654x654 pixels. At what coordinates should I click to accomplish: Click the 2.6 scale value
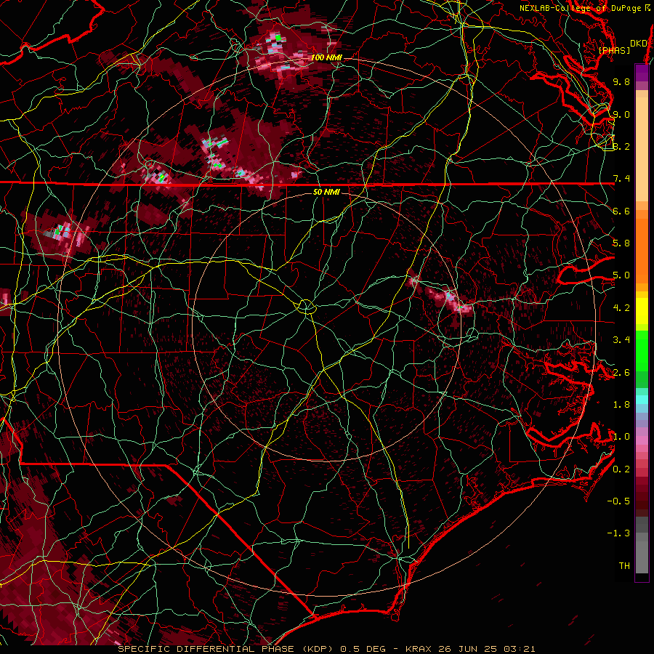tap(621, 373)
